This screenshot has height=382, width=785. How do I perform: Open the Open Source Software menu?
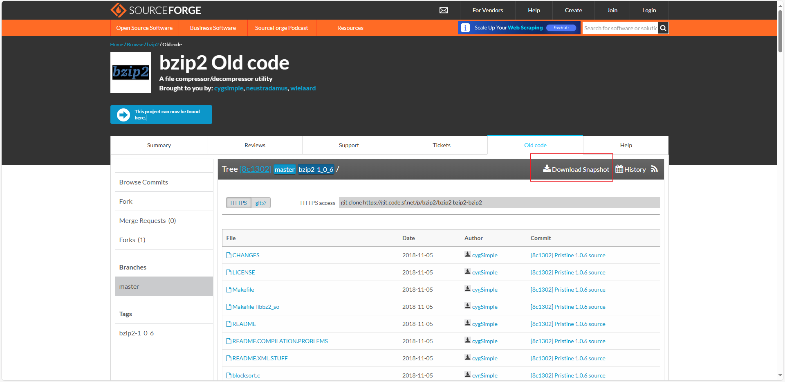(144, 28)
